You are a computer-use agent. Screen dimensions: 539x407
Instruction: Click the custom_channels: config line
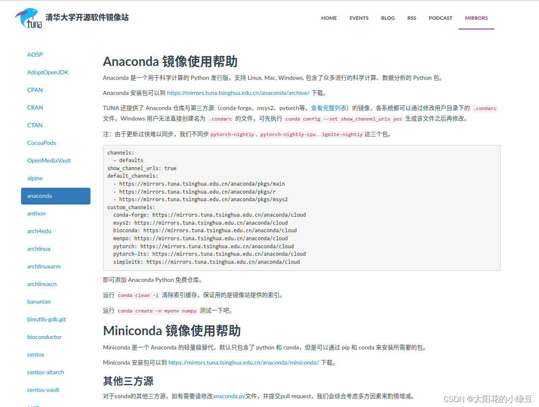click(x=131, y=207)
